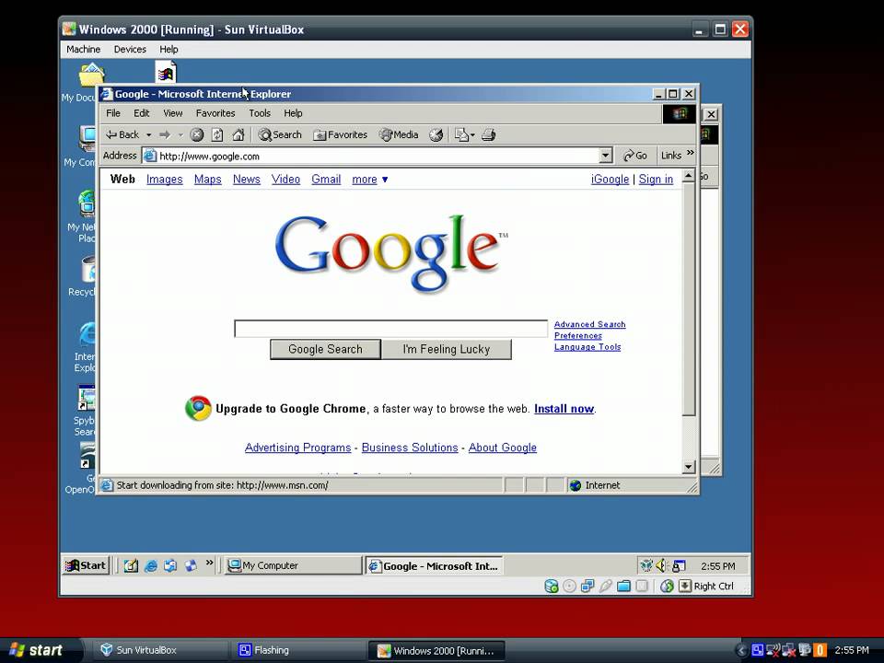Click VirtualBox shared folders status icon
Screen dimensions: 884x663
623,587
